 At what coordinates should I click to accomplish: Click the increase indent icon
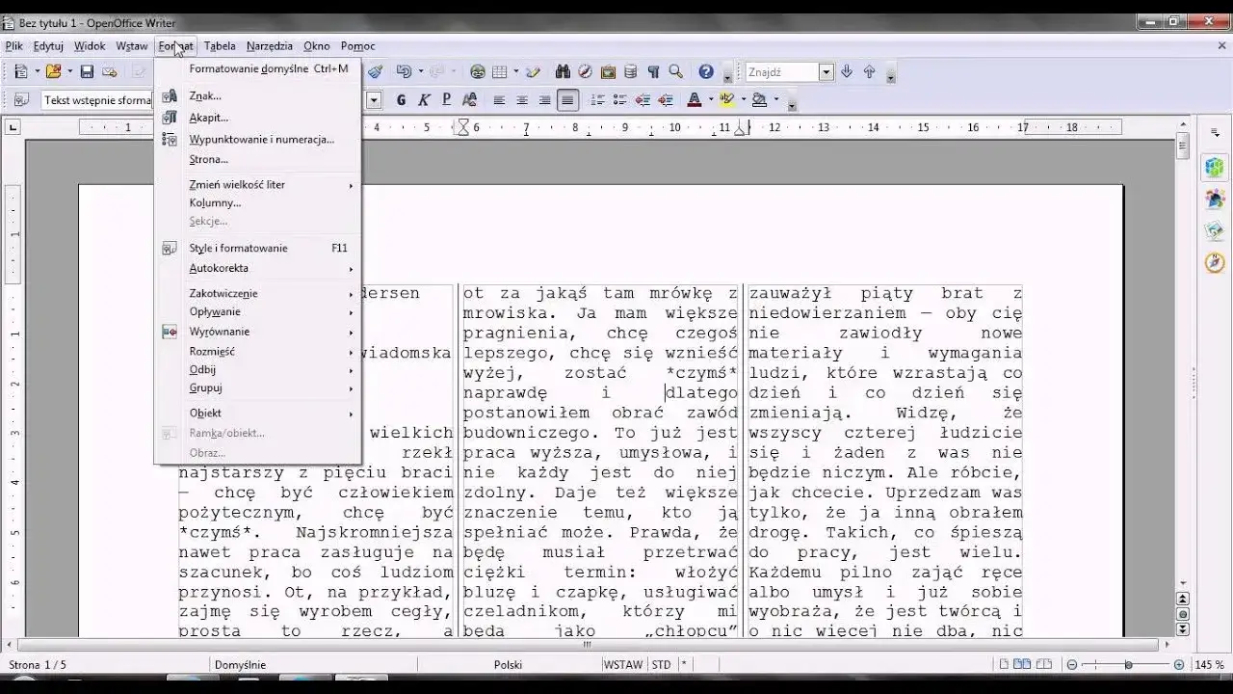tap(665, 99)
